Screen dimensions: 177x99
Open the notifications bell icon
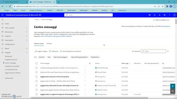[160, 15]
